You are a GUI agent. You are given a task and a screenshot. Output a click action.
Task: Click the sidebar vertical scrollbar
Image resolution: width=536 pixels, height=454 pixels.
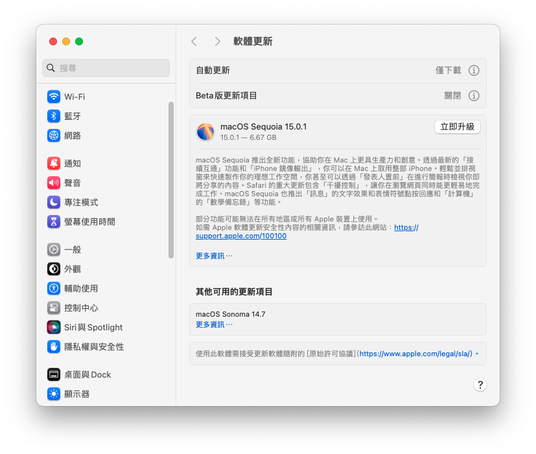[171, 180]
